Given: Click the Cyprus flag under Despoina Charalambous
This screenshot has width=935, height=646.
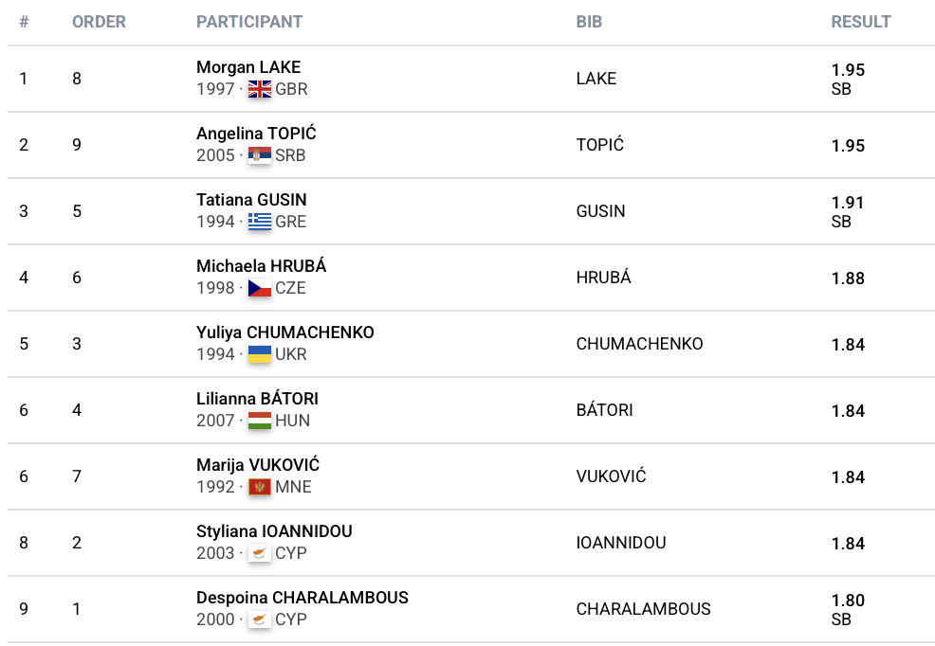Looking at the screenshot, I should pos(259,620).
